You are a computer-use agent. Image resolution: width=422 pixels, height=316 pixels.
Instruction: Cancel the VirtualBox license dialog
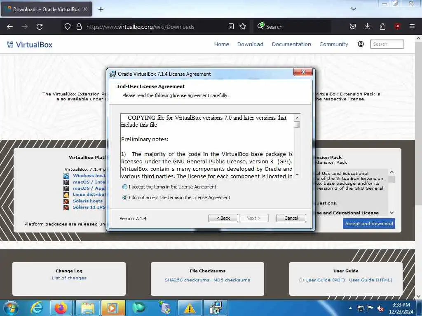click(291, 218)
